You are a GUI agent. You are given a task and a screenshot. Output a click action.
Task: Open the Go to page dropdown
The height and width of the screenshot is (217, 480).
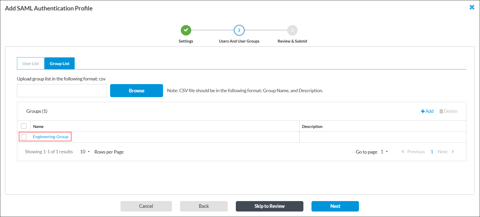click(x=384, y=152)
